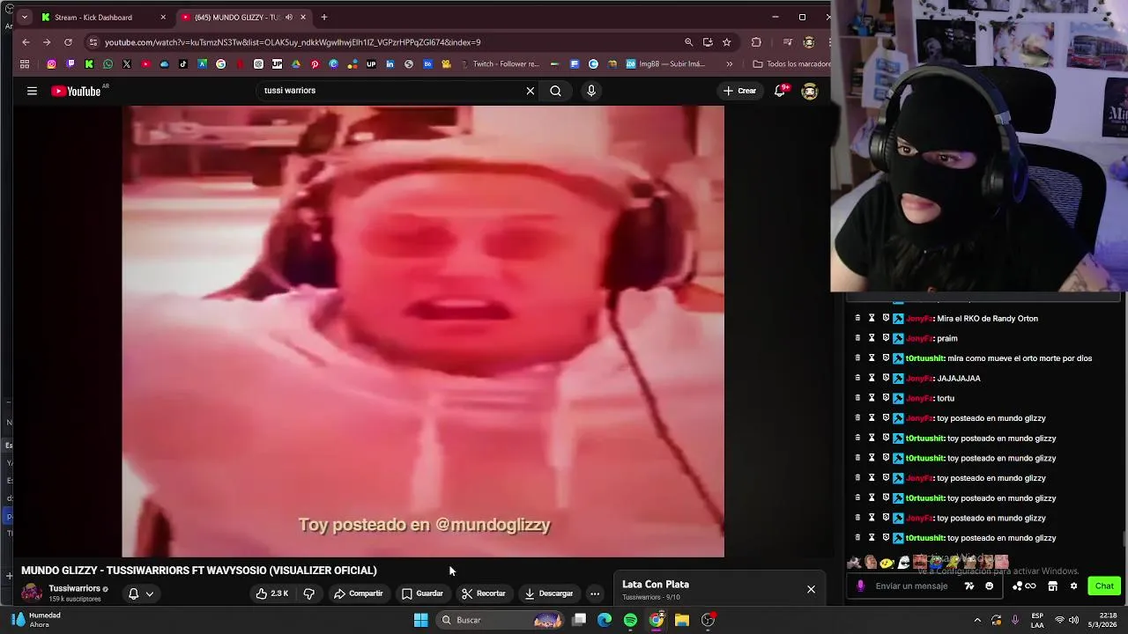
Task: Download video with Descargar button
Action: (x=548, y=593)
